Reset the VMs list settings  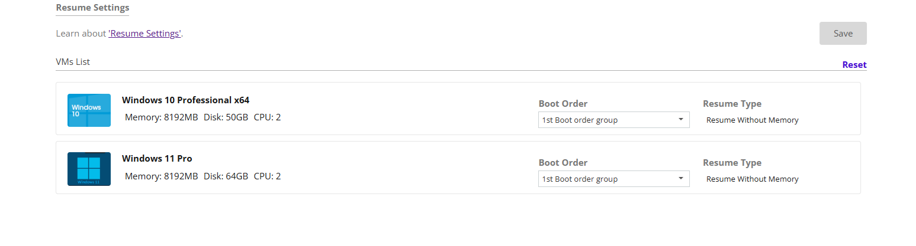tap(854, 65)
